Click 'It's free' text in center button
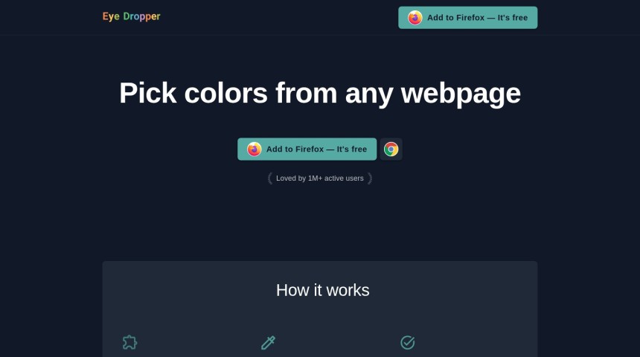The height and width of the screenshot is (357, 640). click(x=351, y=149)
